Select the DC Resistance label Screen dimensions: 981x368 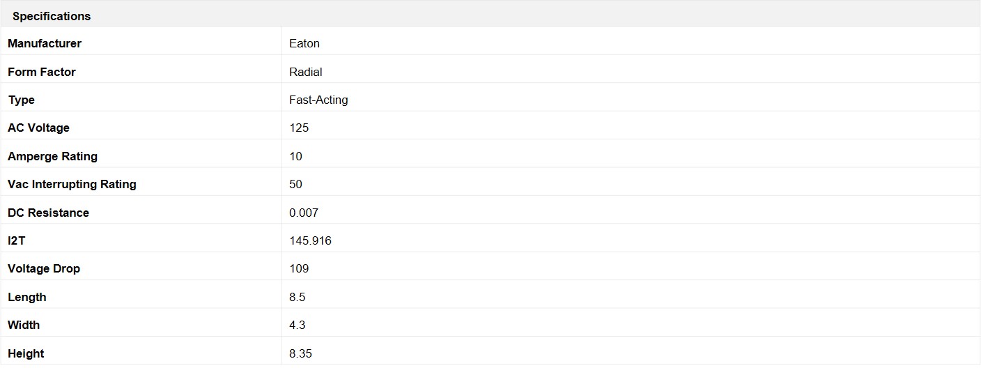pos(48,213)
